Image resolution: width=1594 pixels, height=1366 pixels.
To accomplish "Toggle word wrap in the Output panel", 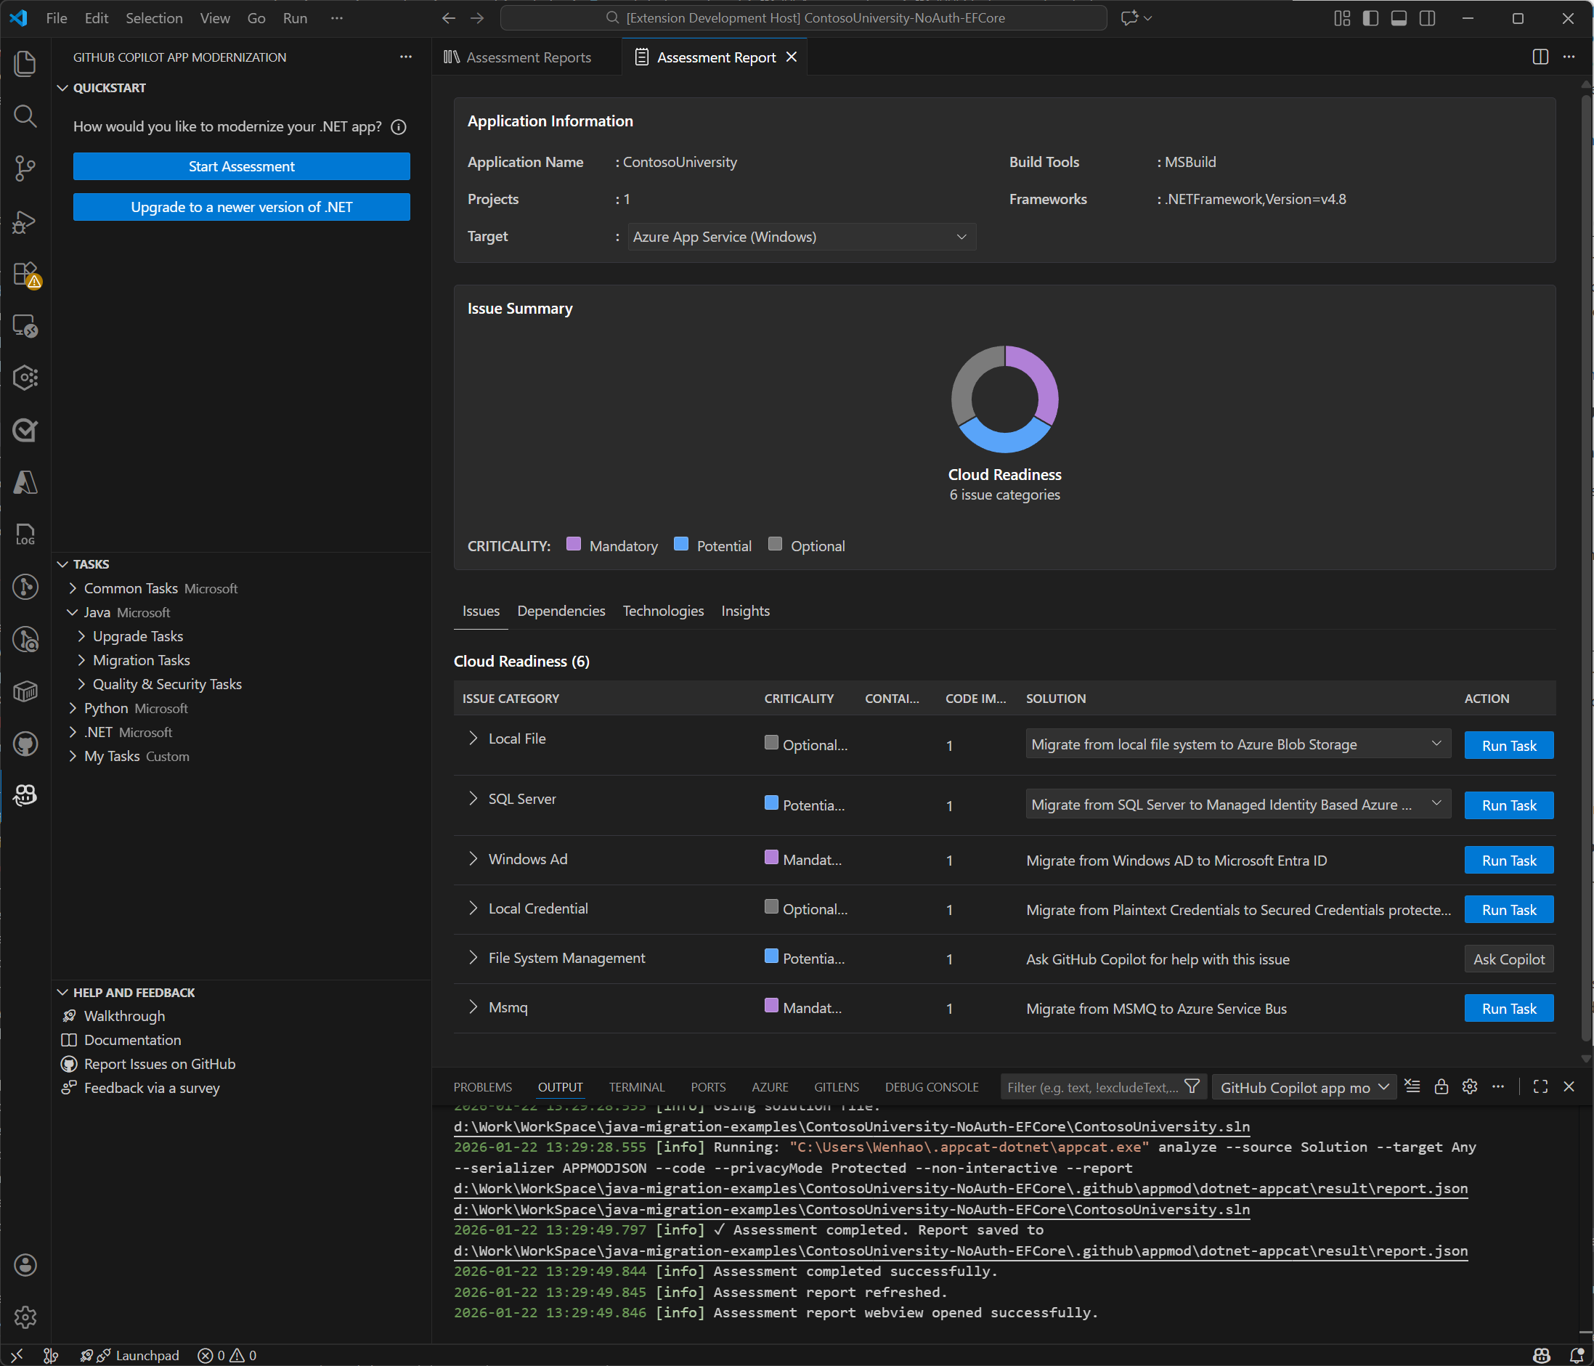I will (x=1413, y=1086).
